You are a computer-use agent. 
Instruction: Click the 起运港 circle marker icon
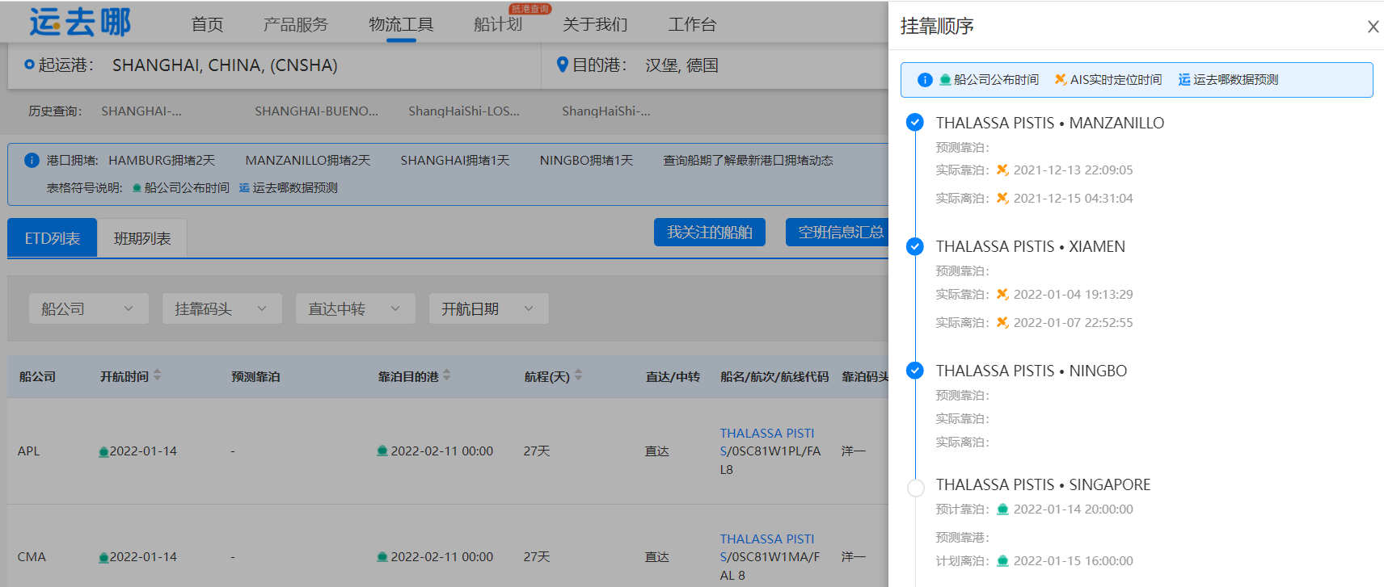pyautogui.click(x=29, y=65)
